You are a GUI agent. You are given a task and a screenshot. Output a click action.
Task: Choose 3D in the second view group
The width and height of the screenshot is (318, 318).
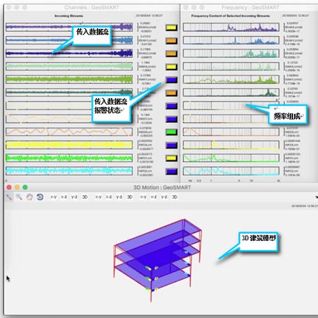(129, 197)
